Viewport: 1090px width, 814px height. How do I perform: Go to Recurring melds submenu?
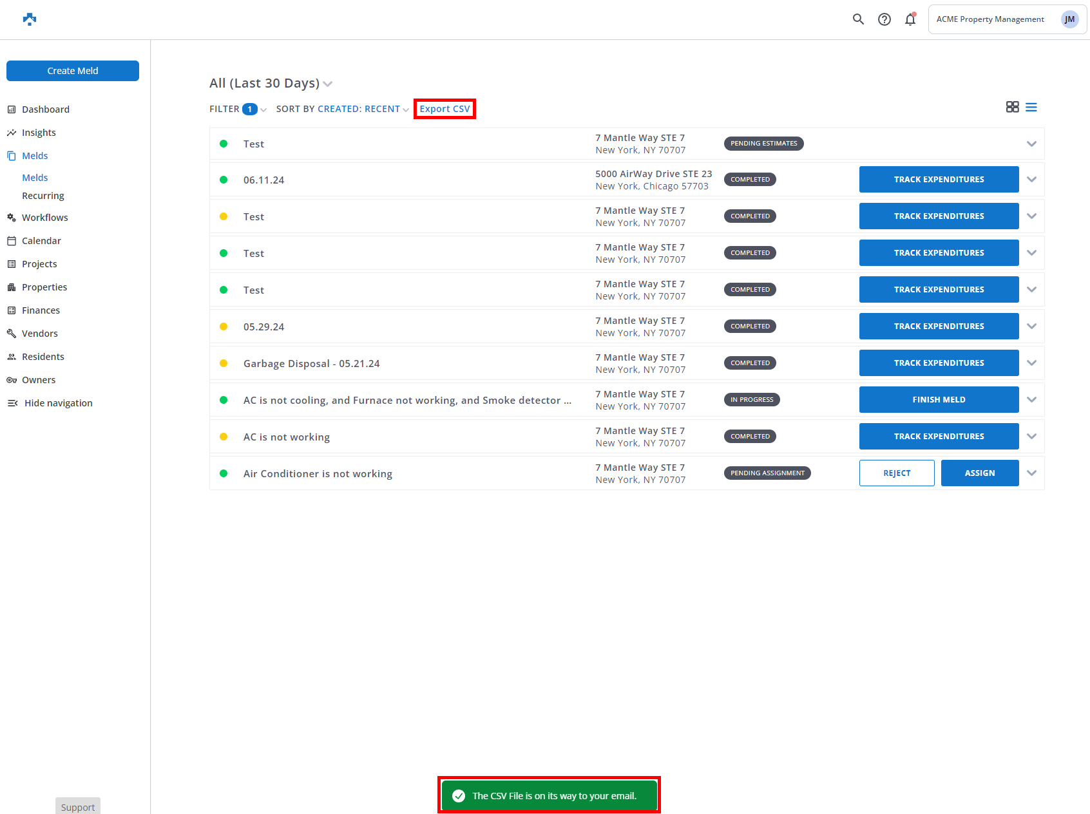point(43,196)
